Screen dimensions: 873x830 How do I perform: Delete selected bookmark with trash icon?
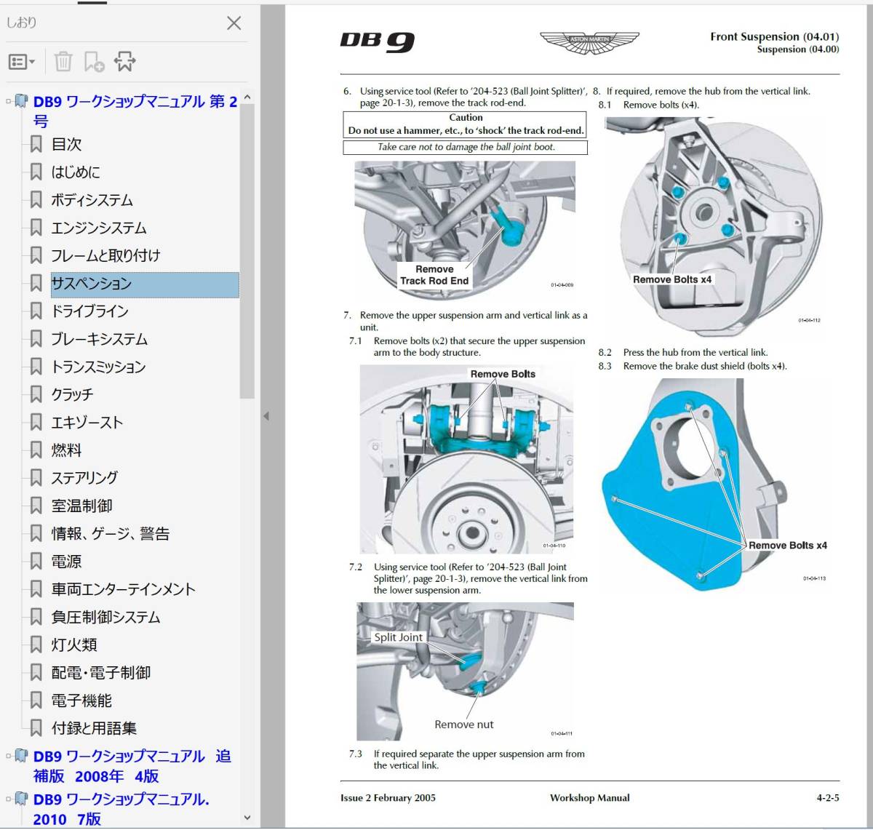point(63,62)
